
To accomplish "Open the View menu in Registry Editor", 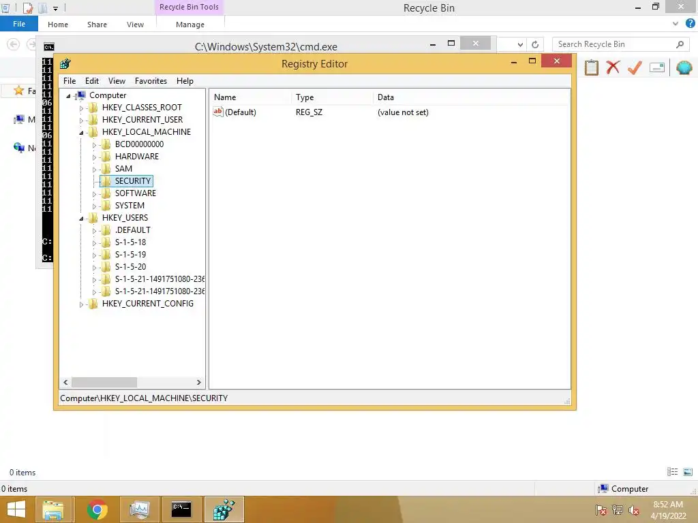I will point(117,81).
